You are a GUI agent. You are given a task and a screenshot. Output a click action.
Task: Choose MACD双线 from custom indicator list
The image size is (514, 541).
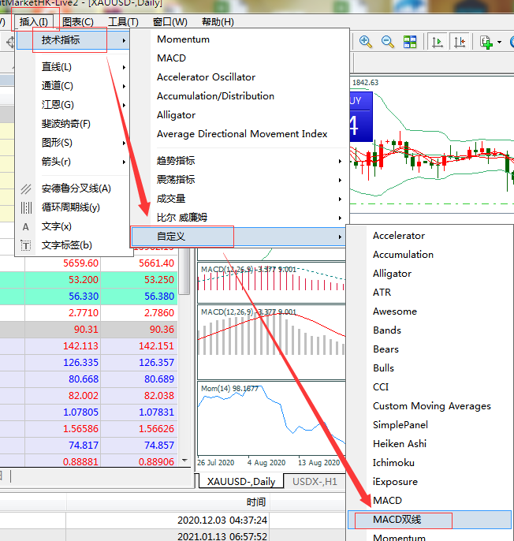pyautogui.click(x=397, y=520)
